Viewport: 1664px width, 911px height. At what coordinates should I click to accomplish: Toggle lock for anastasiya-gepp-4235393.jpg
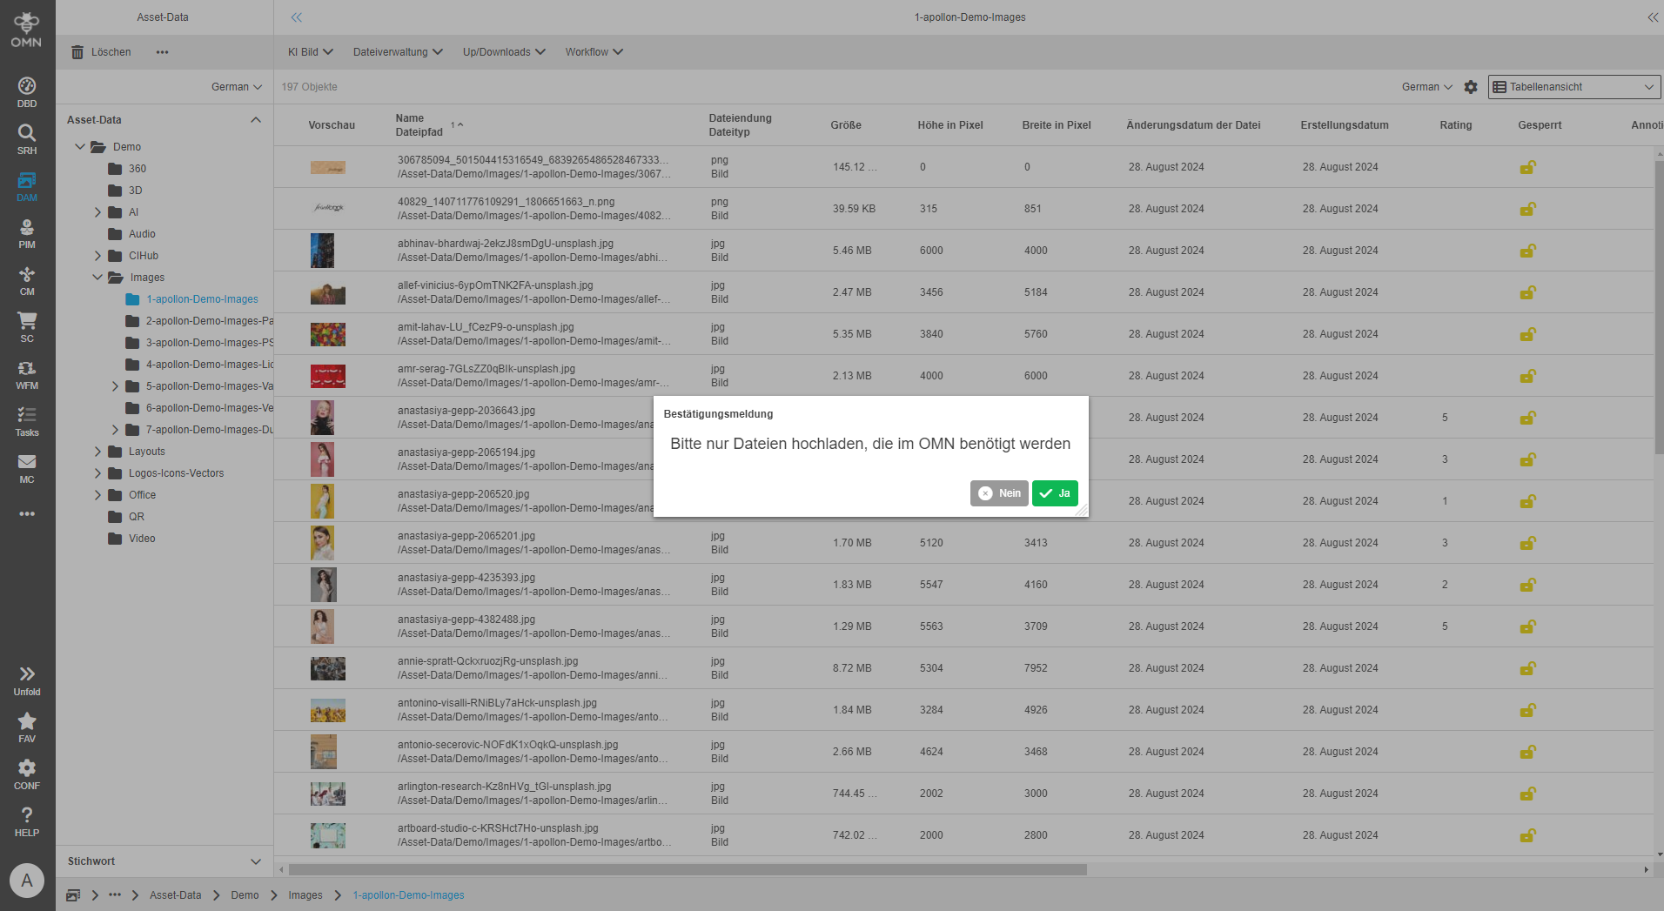pyautogui.click(x=1527, y=585)
